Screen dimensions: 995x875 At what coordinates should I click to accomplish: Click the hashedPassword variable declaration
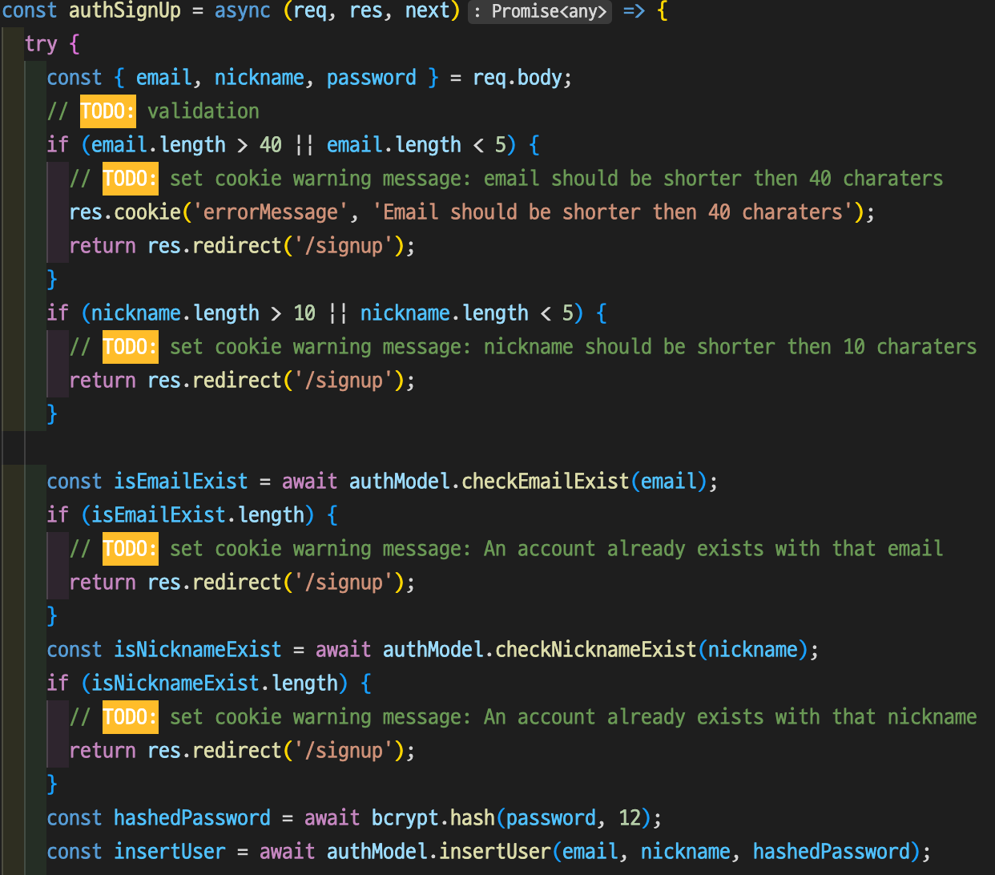click(x=192, y=818)
